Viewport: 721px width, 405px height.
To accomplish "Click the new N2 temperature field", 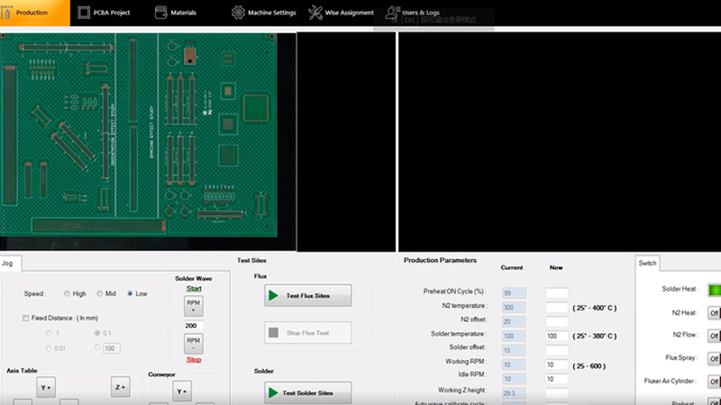I will (556, 307).
